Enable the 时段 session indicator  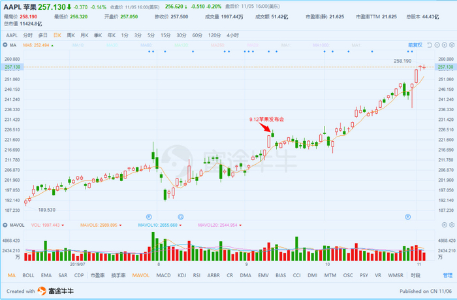[x=416, y=275]
